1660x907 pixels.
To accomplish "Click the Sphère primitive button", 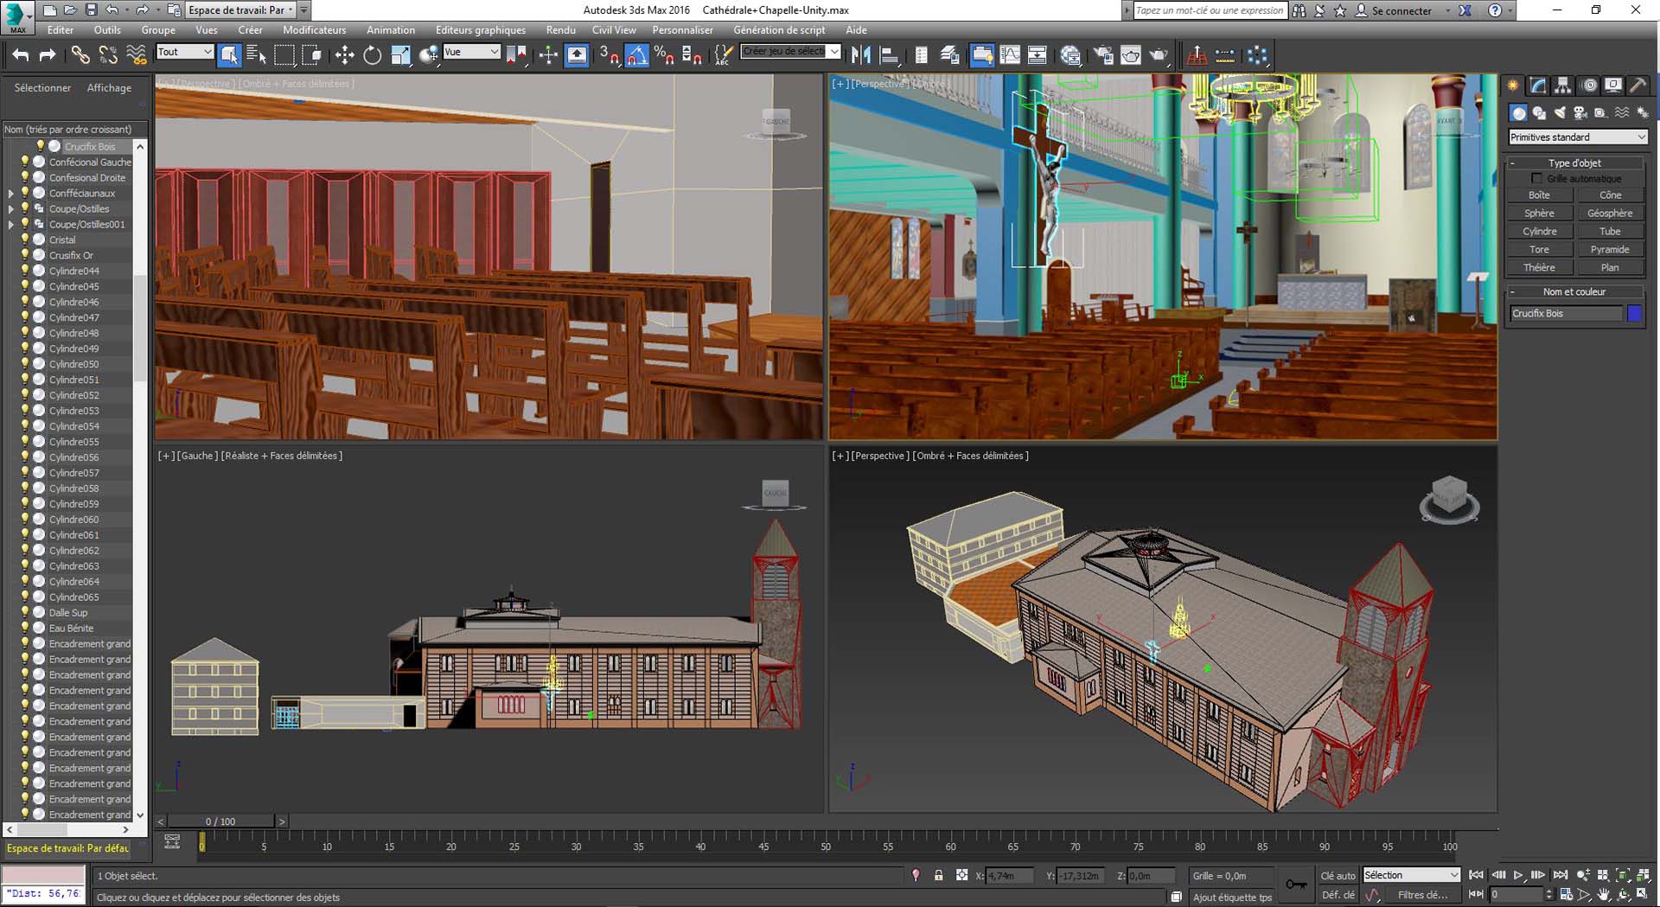I will point(1539,213).
